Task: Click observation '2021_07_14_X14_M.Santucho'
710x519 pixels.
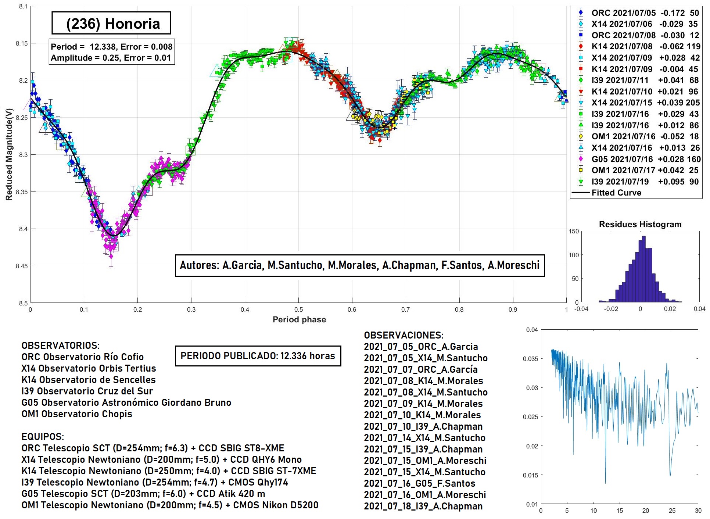Action: [x=424, y=438]
